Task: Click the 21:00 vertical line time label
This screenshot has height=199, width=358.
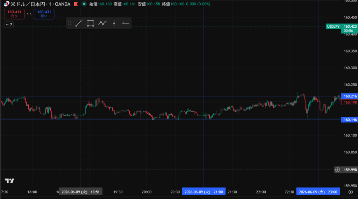Action: (x=204, y=192)
